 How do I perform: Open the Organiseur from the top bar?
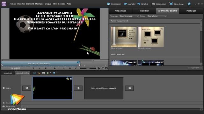[x=159, y=4]
